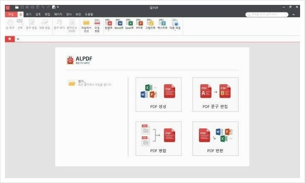
Task: Switch to the 페이지 (Page) ribbon tab
Action: point(58,14)
